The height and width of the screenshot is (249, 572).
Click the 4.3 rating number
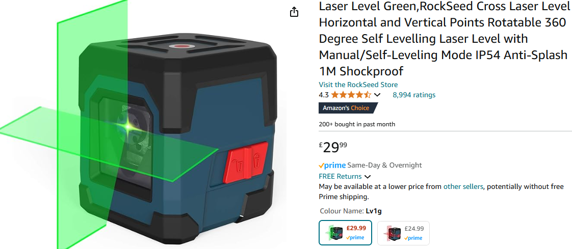click(324, 95)
